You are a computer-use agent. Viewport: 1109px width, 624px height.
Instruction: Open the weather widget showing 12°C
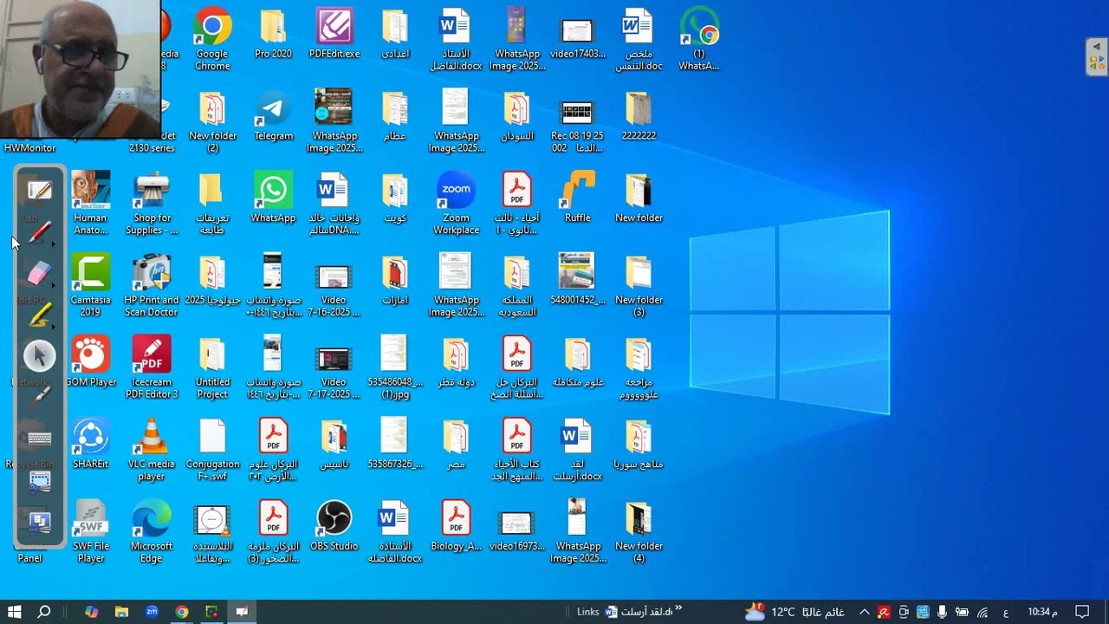[794, 612]
